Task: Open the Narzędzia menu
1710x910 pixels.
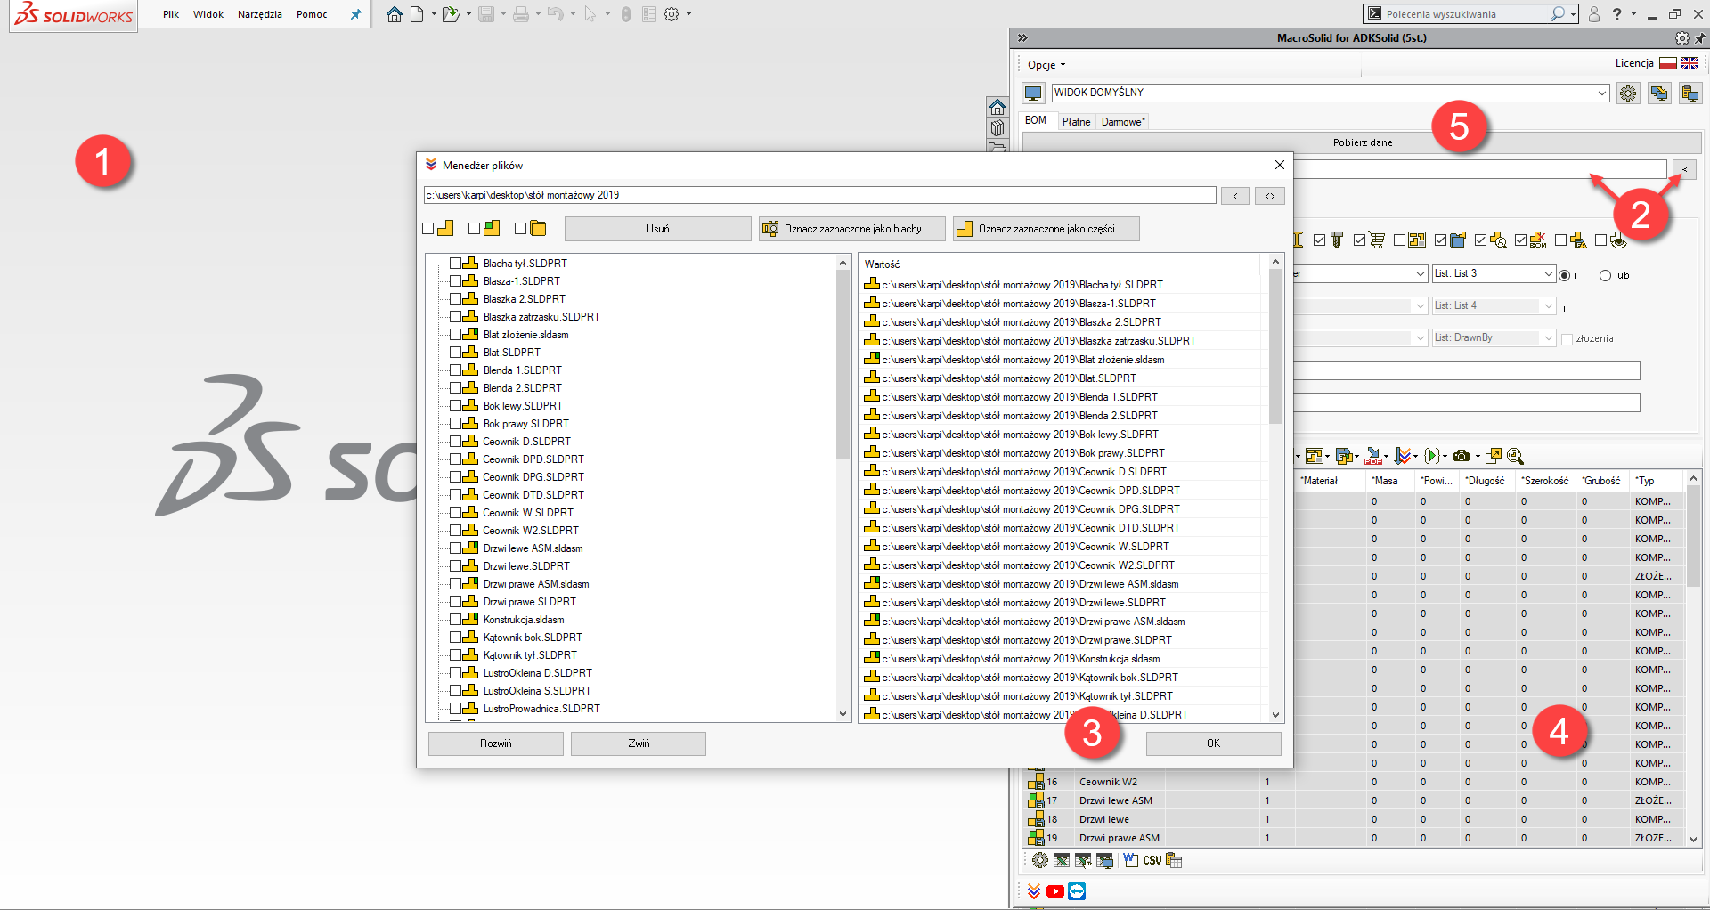Action: (260, 14)
